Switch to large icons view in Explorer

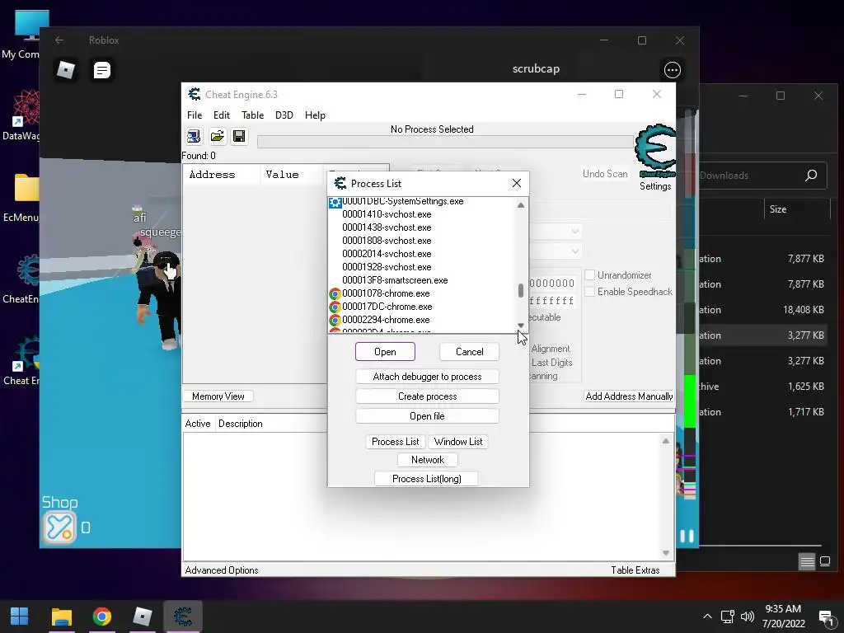(825, 562)
